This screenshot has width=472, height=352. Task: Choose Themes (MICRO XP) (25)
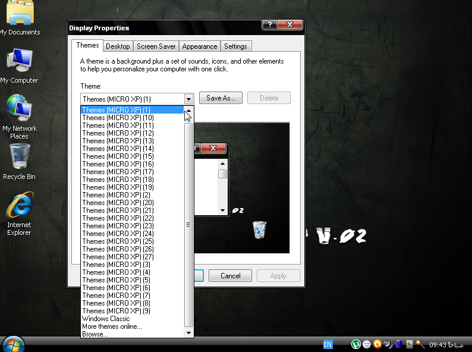point(133,241)
